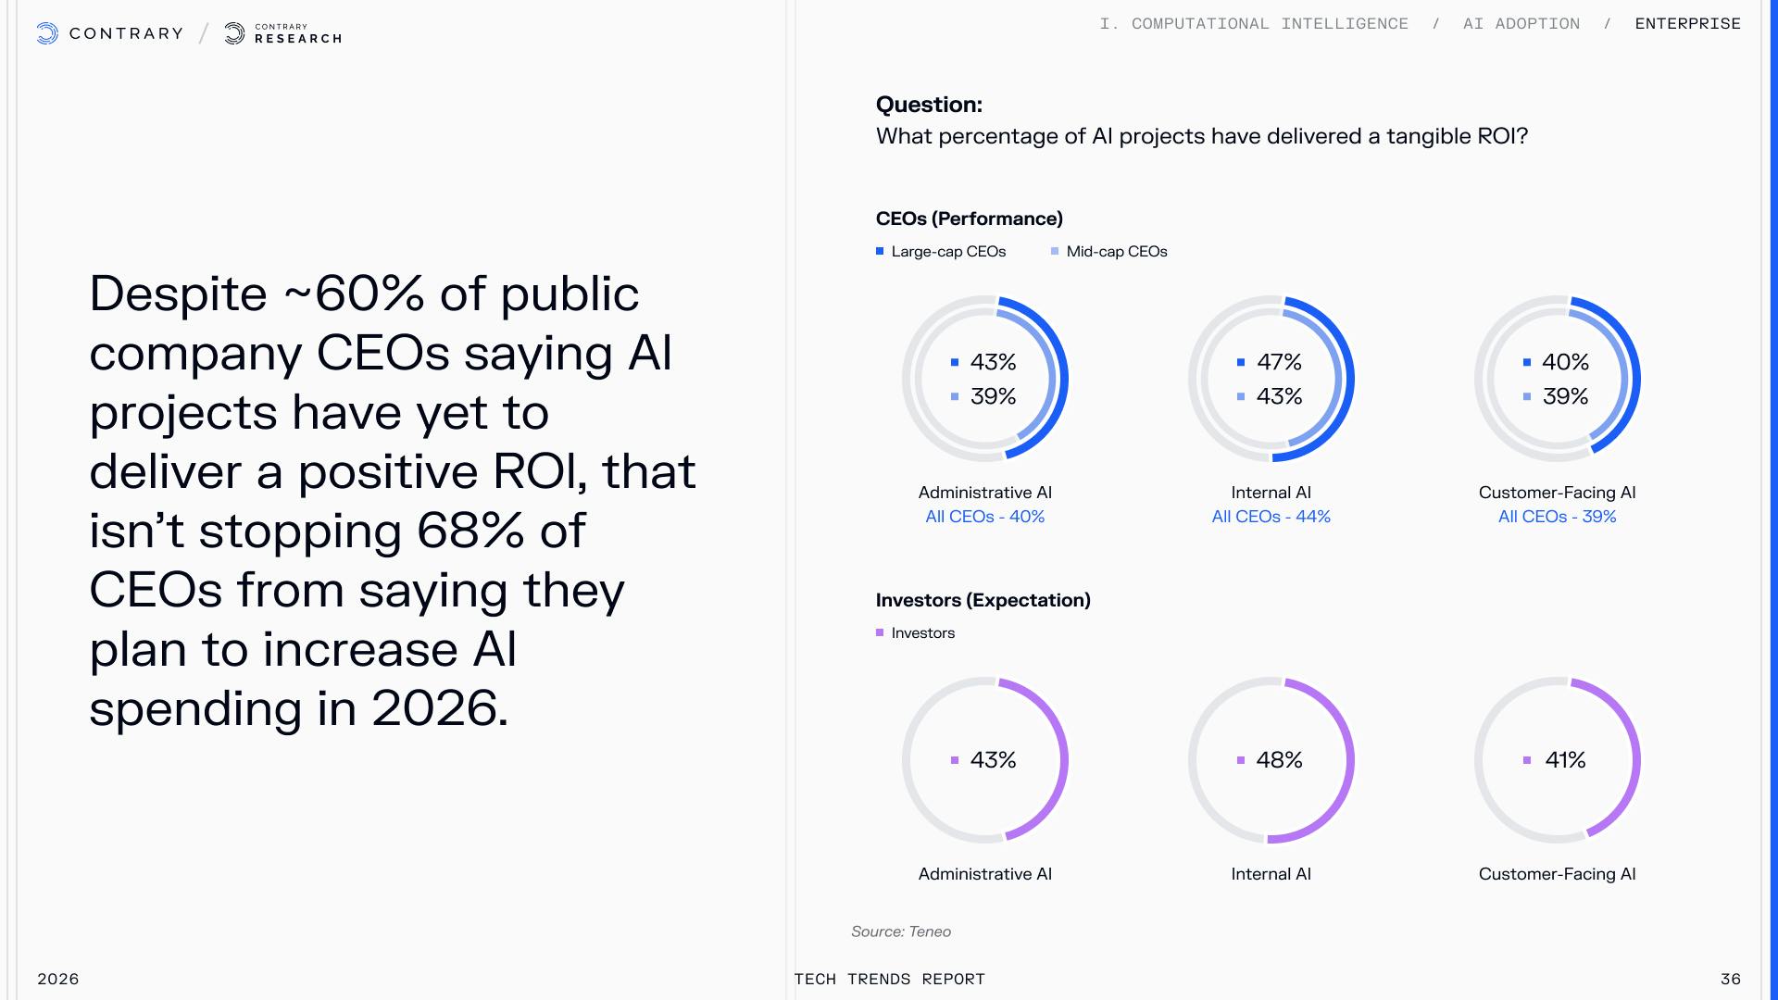The height and width of the screenshot is (1000, 1778).
Task: Click the Contrary logo icon
Action: pyautogui.click(x=47, y=34)
